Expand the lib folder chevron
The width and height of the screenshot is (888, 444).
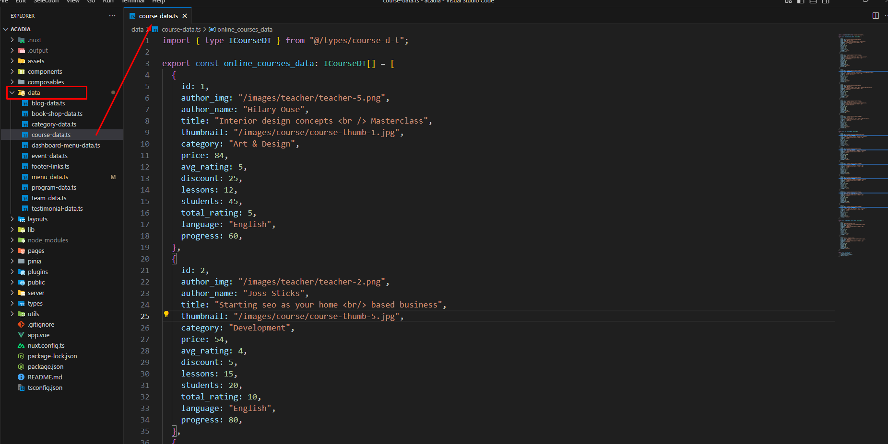pos(12,230)
